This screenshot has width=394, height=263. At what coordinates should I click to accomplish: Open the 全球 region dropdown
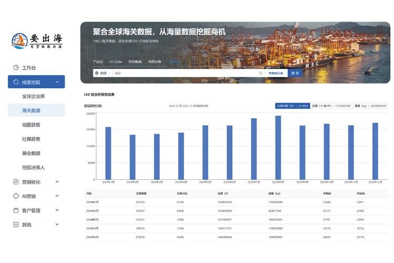103,73
